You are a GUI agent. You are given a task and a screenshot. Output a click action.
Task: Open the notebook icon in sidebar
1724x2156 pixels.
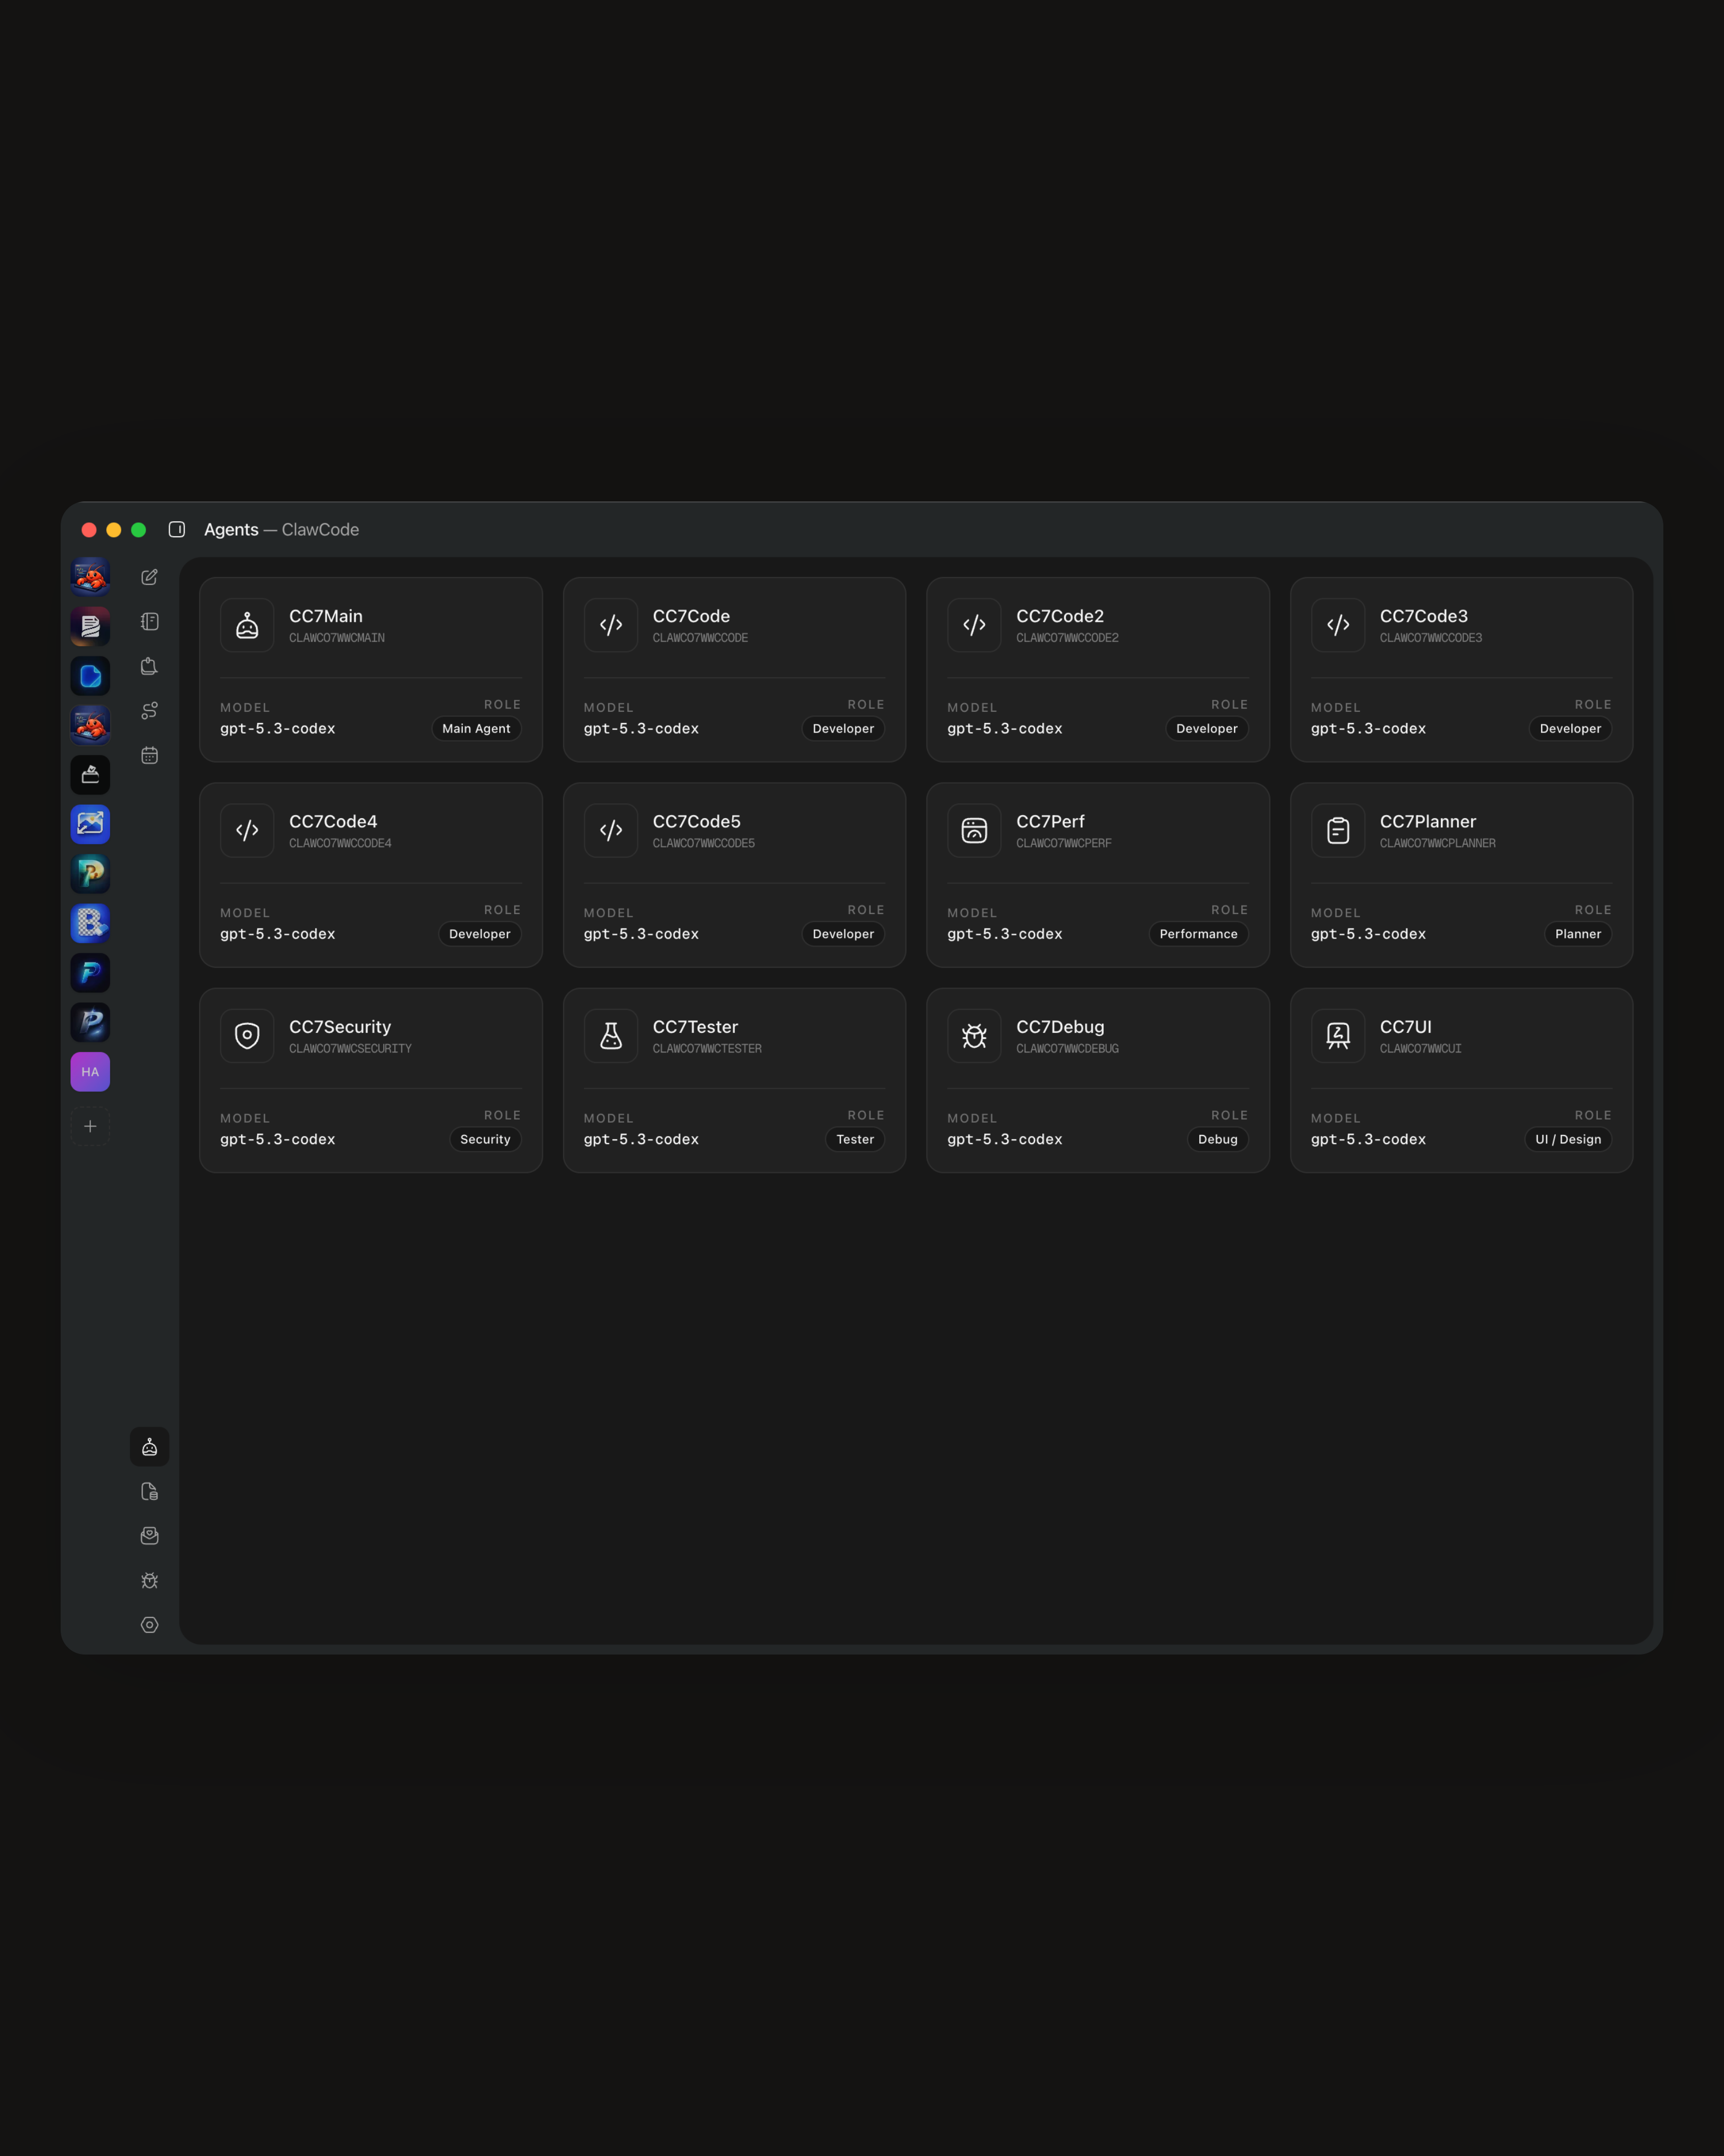(x=150, y=622)
